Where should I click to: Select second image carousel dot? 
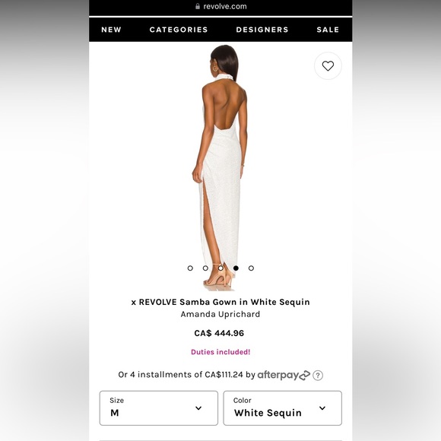click(205, 268)
